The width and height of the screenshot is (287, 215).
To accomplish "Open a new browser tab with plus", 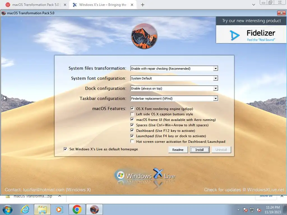I will 143,5.
